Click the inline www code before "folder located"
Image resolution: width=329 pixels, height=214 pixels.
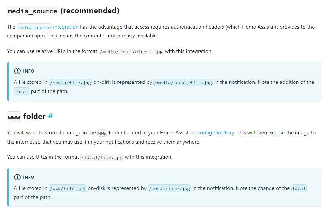102,133
